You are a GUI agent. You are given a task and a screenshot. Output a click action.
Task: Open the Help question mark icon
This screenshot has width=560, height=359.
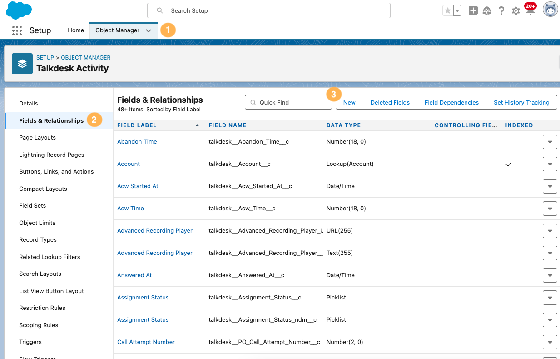(x=501, y=10)
